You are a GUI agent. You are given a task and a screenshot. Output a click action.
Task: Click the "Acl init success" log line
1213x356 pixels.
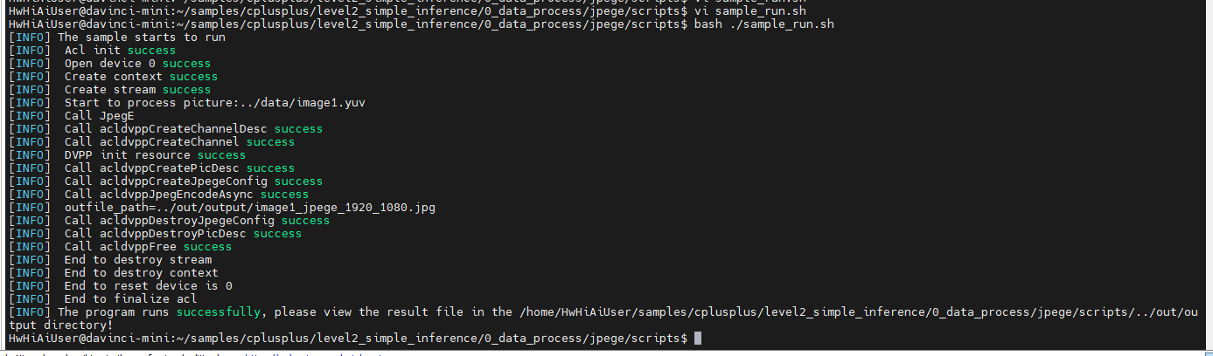[120, 51]
